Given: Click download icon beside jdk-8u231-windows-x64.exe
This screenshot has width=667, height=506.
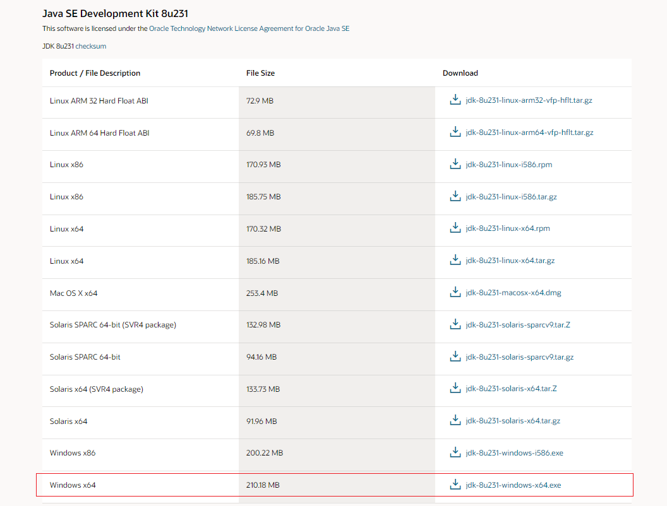Looking at the screenshot, I should 455,485.
